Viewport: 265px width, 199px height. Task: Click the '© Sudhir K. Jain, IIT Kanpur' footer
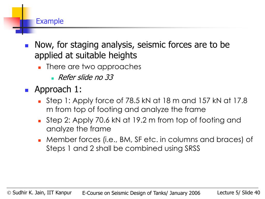(x=39, y=193)
